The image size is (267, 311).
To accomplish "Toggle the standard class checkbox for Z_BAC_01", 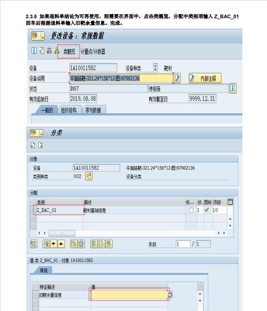I will [x=191, y=210].
